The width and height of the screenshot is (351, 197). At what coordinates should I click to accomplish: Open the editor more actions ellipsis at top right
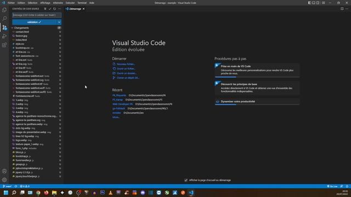(x=347, y=9)
